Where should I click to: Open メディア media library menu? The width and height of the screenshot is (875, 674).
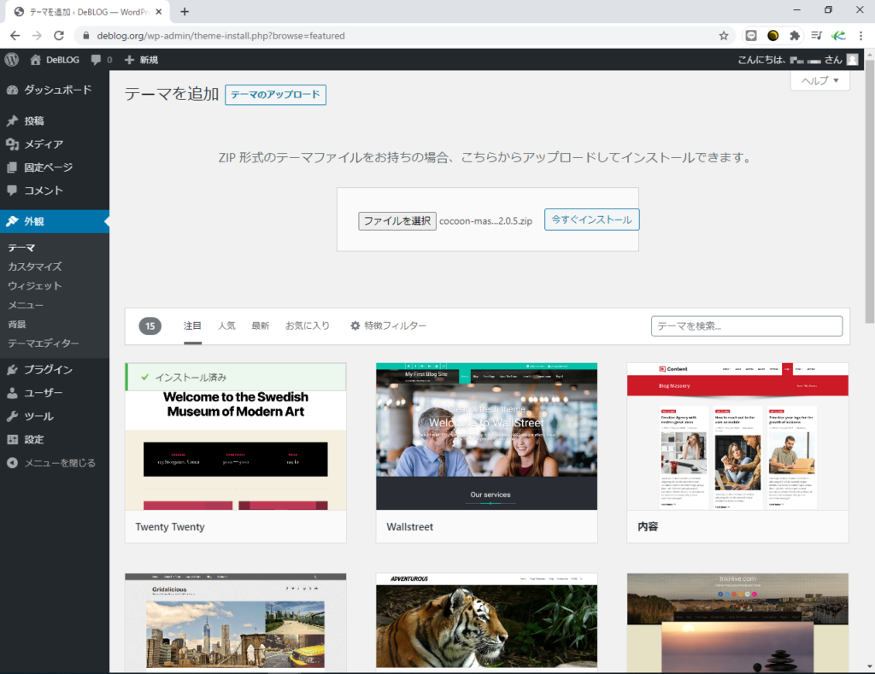pos(55,144)
